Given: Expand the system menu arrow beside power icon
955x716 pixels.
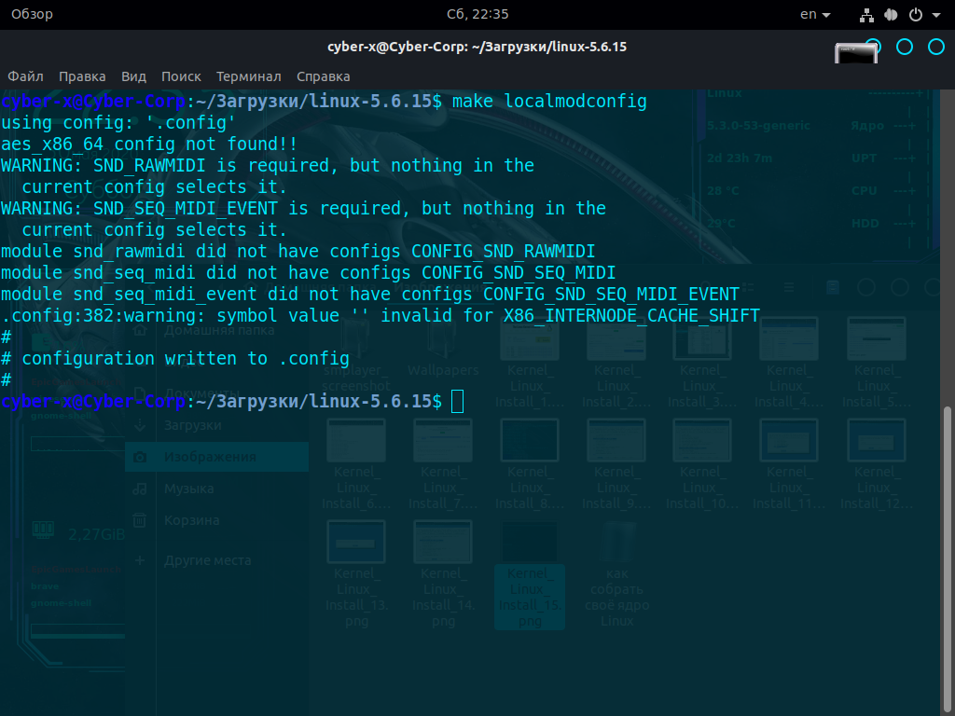Looking at the screenshot, I should (x=936, y=15).
